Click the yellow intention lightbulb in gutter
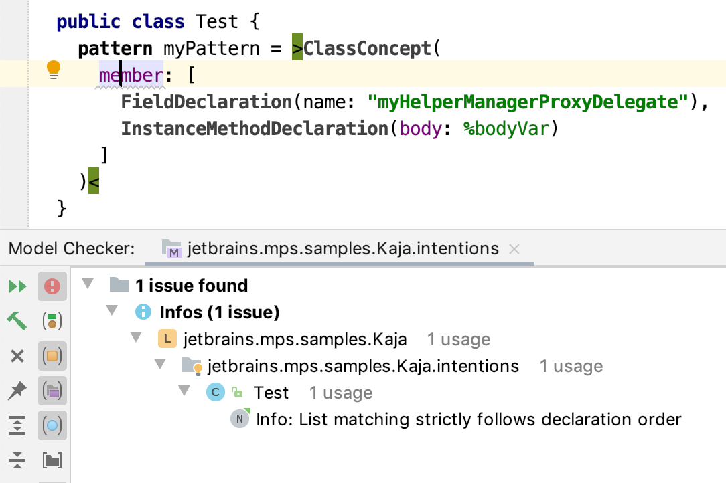 [x=53, y=69]
